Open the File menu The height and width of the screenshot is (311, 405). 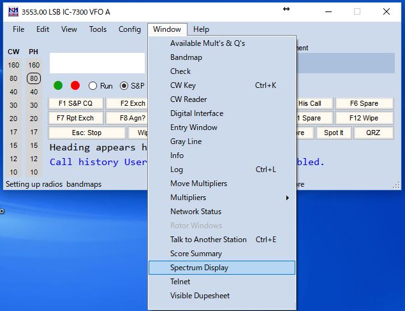click(18, 29)
